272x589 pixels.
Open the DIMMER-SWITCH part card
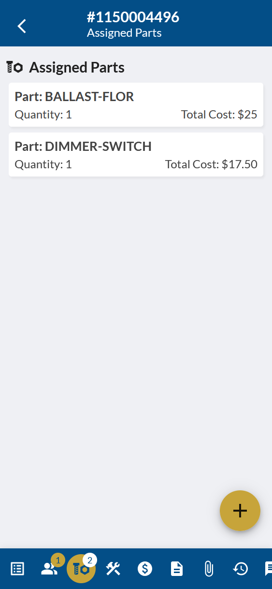[136, 155]
